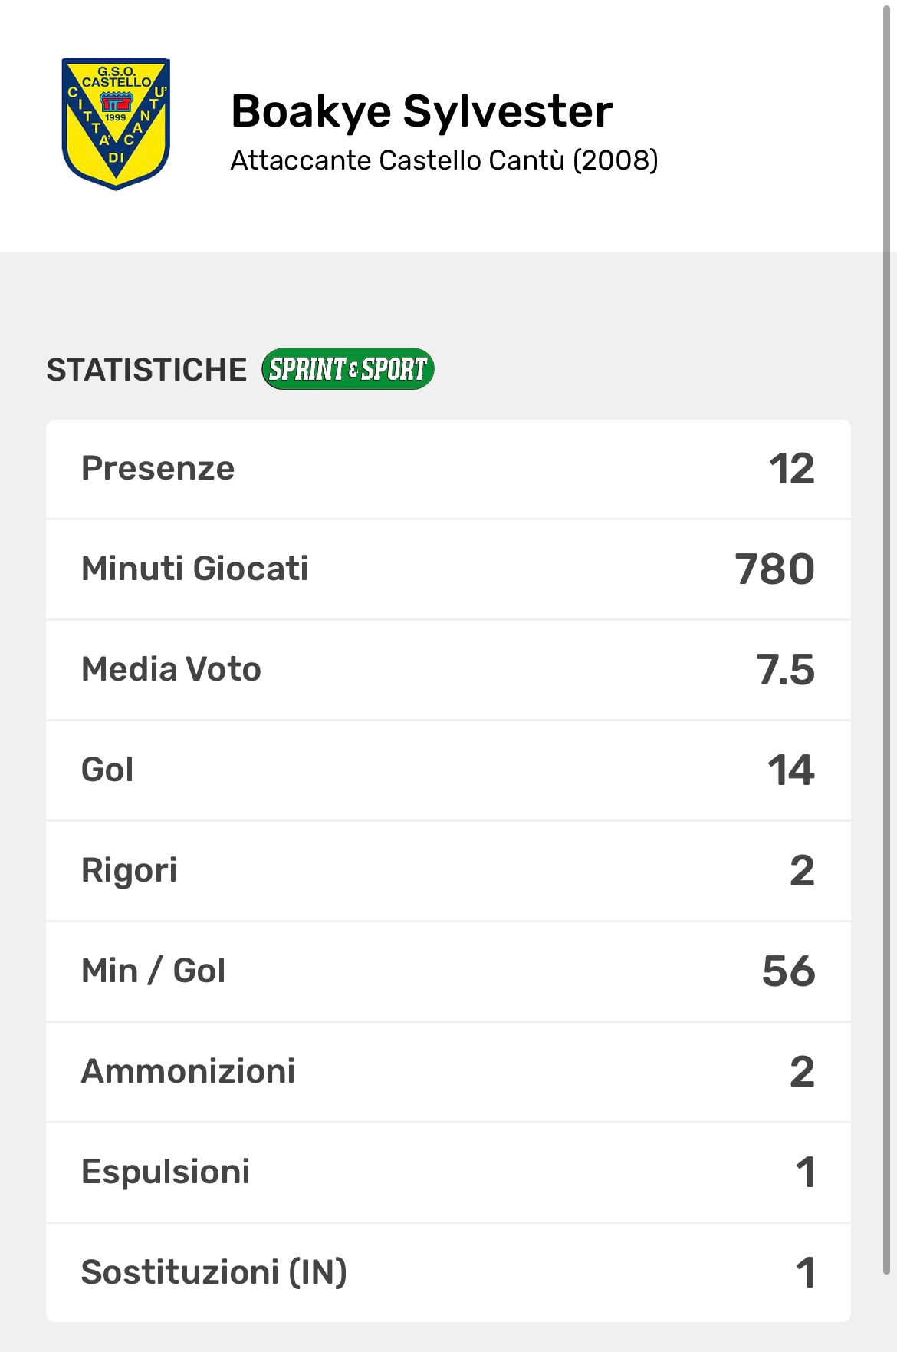Open the Sprint & Sport logo badge

point(347,369)
